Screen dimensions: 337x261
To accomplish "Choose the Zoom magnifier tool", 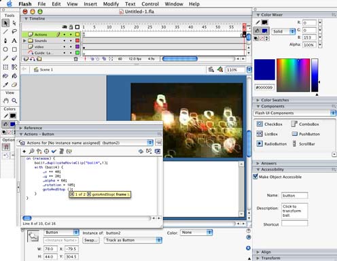I will 14,101.
